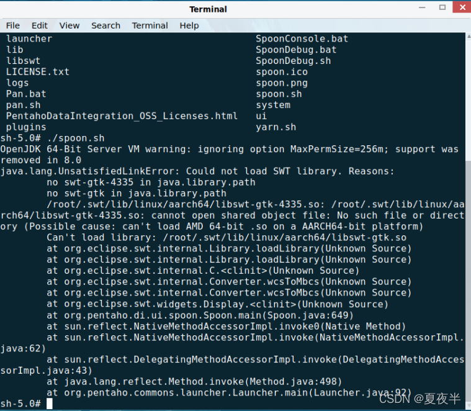Maximize the Terminal window
Screen dimensions: 471x411
click(x=442, y=9)
